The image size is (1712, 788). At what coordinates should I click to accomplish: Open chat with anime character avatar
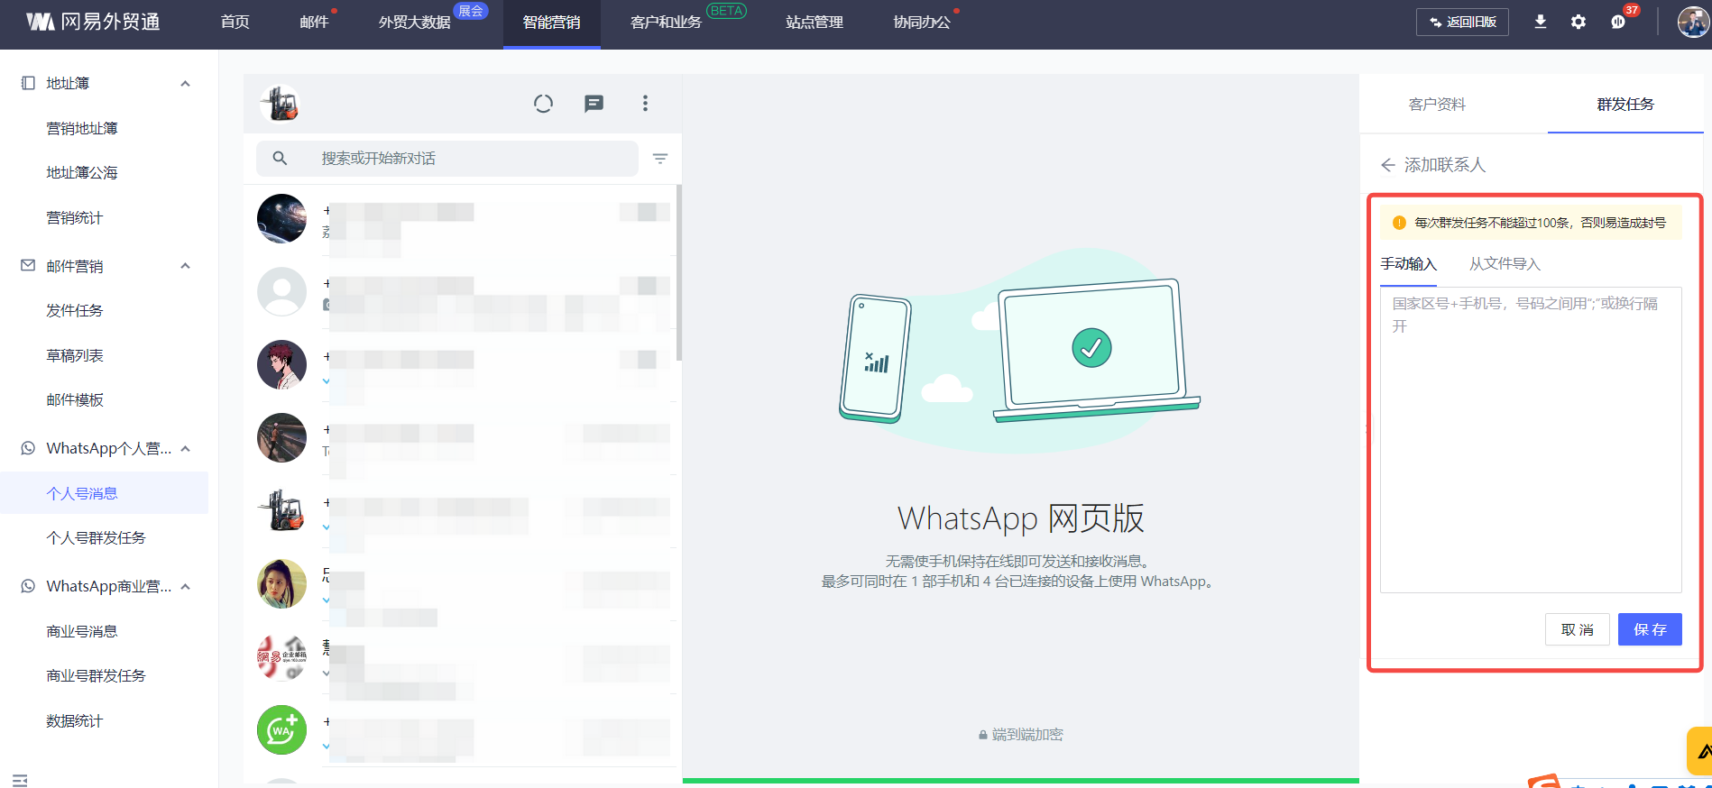[x=281, y=364]
